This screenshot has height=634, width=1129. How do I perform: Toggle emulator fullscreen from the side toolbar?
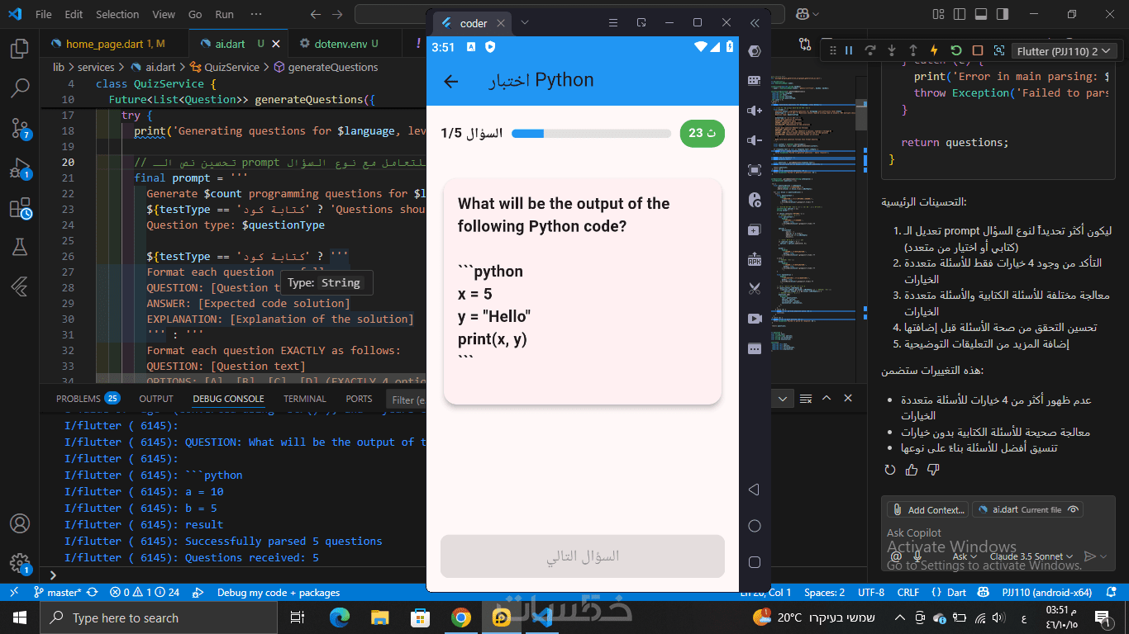(754, 170)
